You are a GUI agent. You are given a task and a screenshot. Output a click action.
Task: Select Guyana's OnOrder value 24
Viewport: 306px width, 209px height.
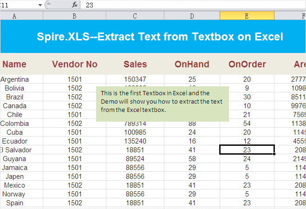pos(247,159)
